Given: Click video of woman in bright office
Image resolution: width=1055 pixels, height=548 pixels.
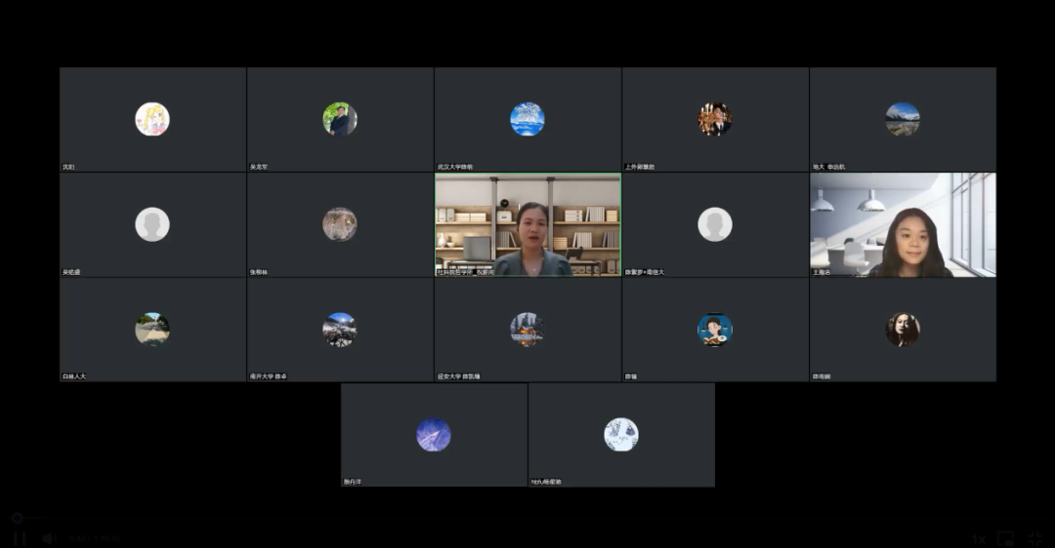Looking at the screenshot, I should pyautogui.click(x=903, y=225).
